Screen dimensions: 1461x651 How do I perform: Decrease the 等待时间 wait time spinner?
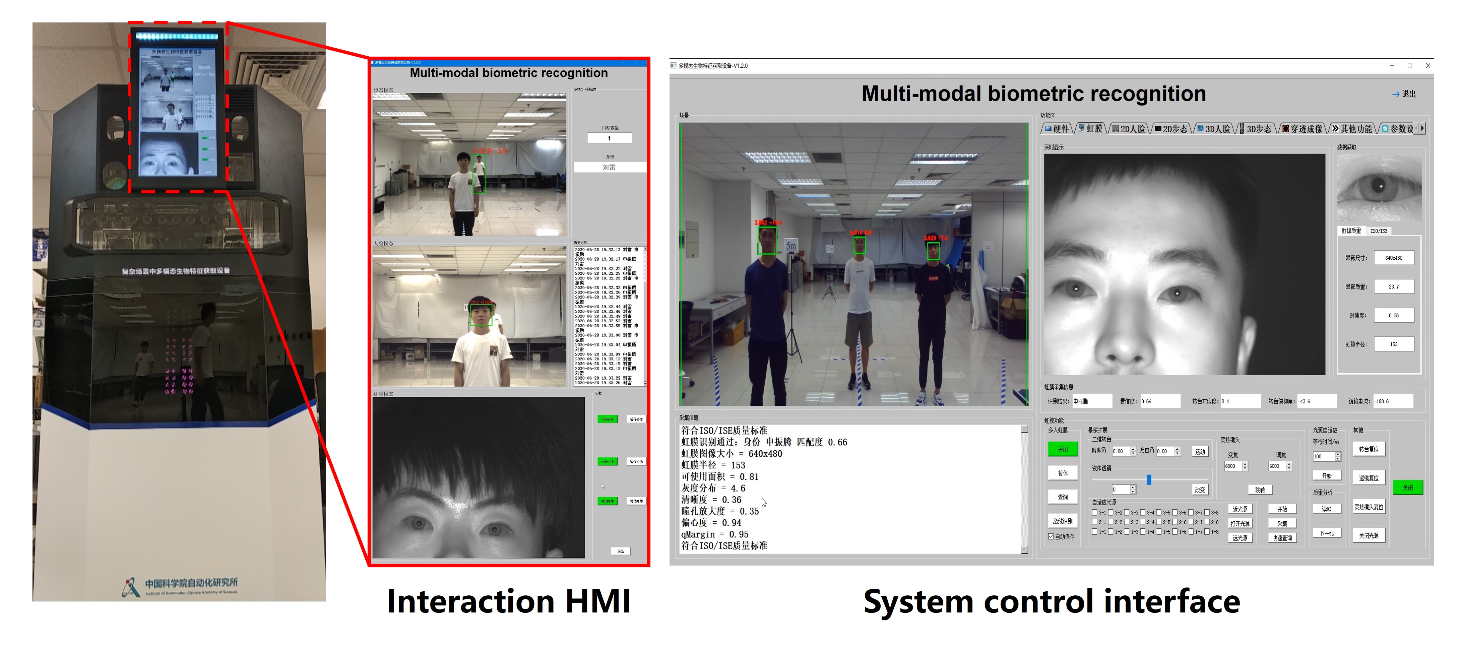(x=1338, y=459)
